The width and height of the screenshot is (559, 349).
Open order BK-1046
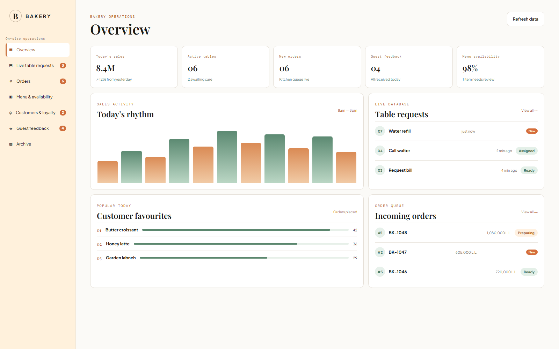(x=456, y=272)
